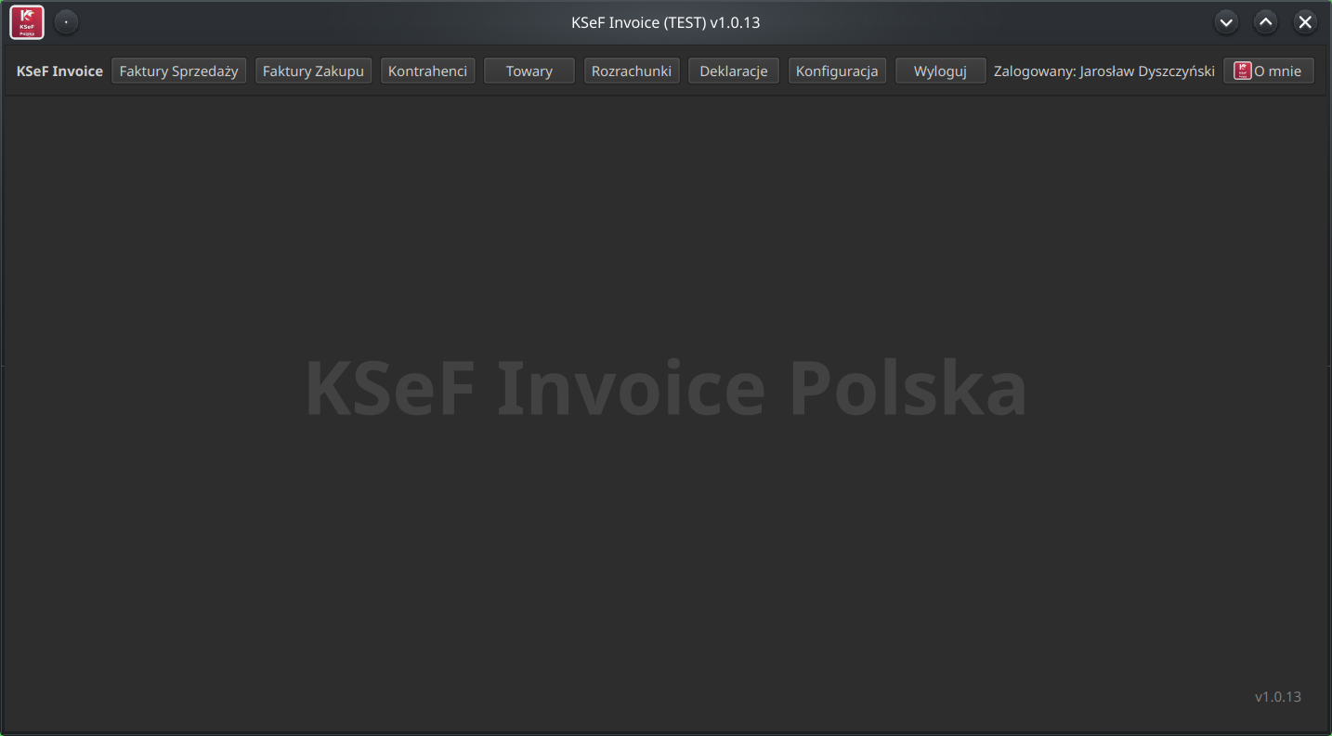
Task: Click the upward chevron in the title bar
Action: (x=1265, y=21)
